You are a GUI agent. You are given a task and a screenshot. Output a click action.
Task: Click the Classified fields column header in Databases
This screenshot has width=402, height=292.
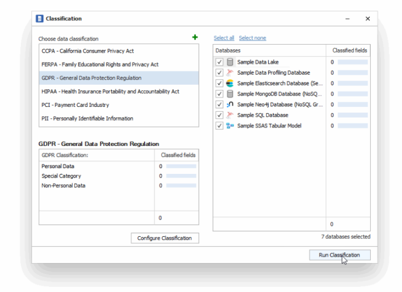coord(349,50)
